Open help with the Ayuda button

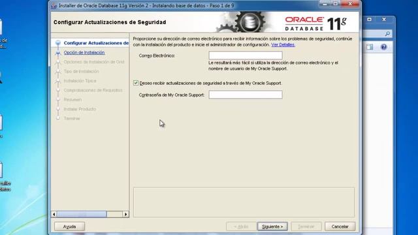(69, 227)
